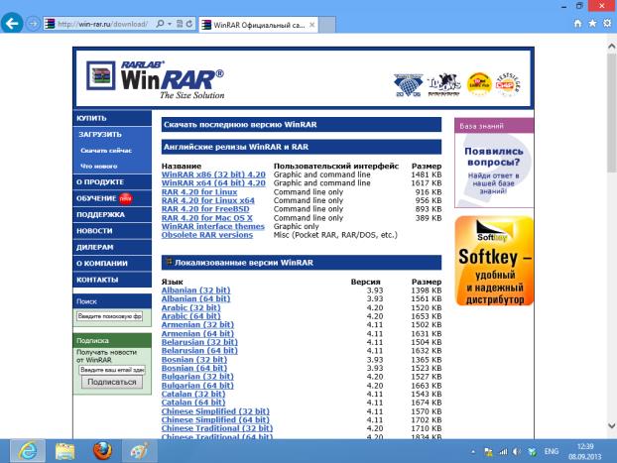617x463 pixels.
Task: Click the Armenian (32 bit) link
Action: click(x=197, y=325)
